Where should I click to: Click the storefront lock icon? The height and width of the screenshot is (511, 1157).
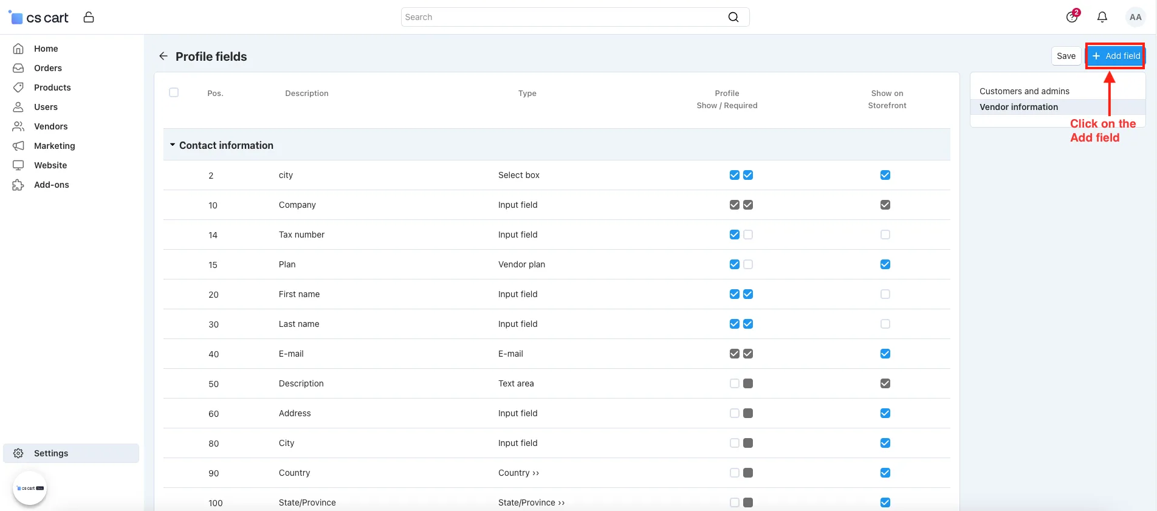click(89, 17)
